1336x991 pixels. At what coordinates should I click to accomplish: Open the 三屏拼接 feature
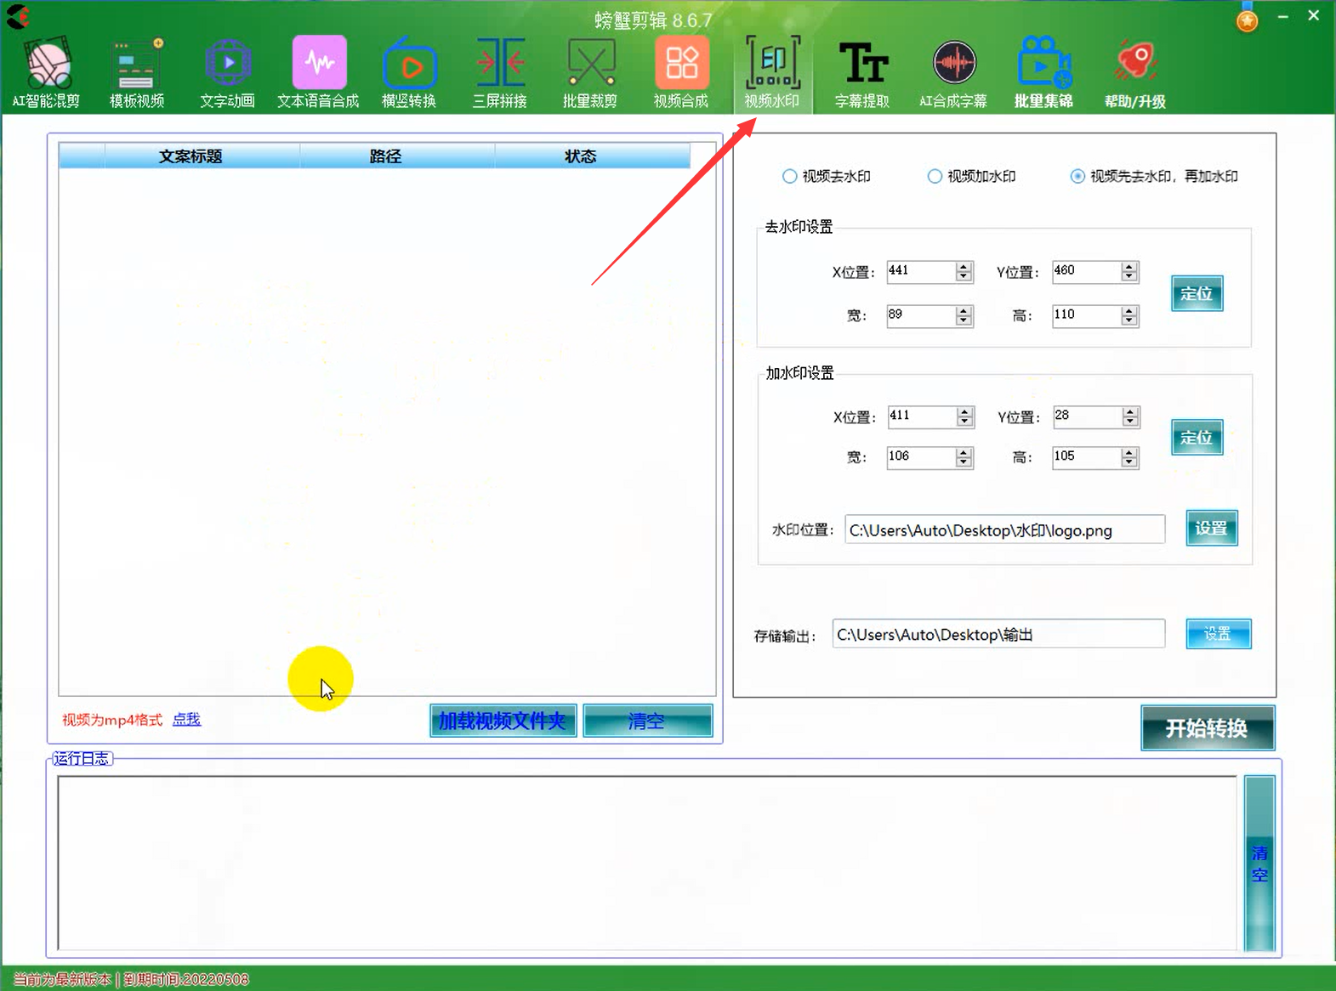(x=500, y=73)
